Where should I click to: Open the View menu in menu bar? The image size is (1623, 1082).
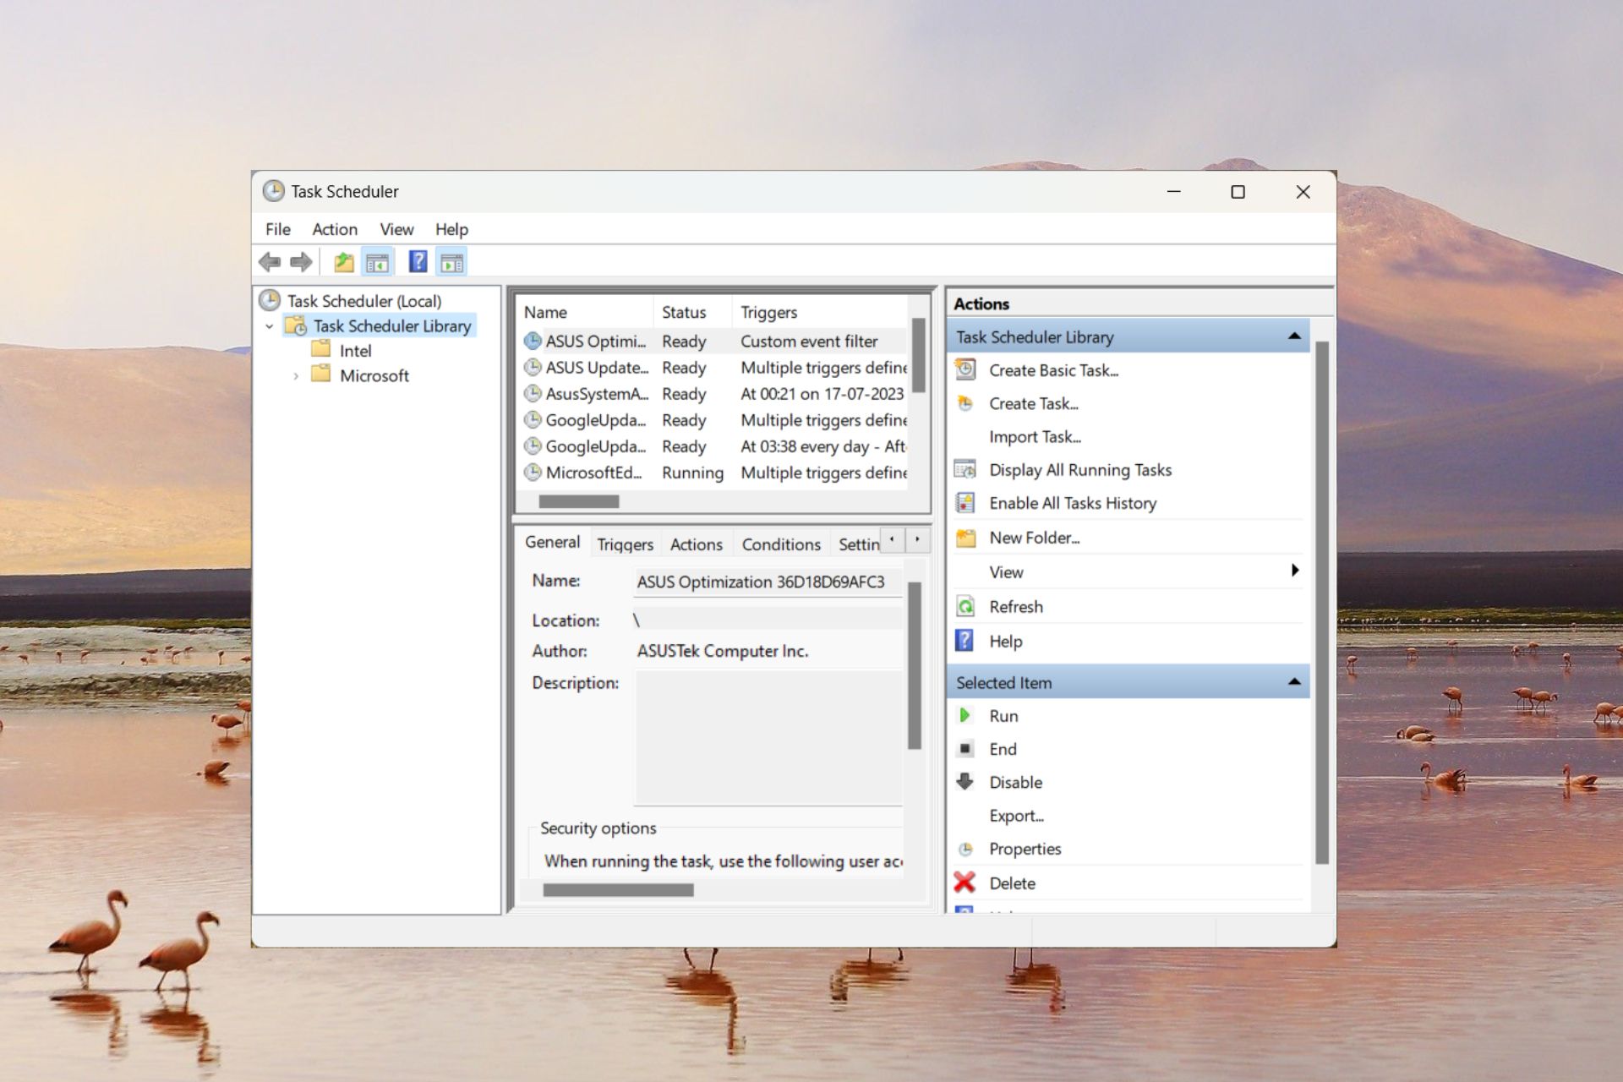(396, 229)
